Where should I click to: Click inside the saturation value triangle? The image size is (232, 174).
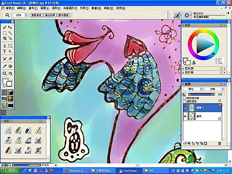tap(203, 45)
